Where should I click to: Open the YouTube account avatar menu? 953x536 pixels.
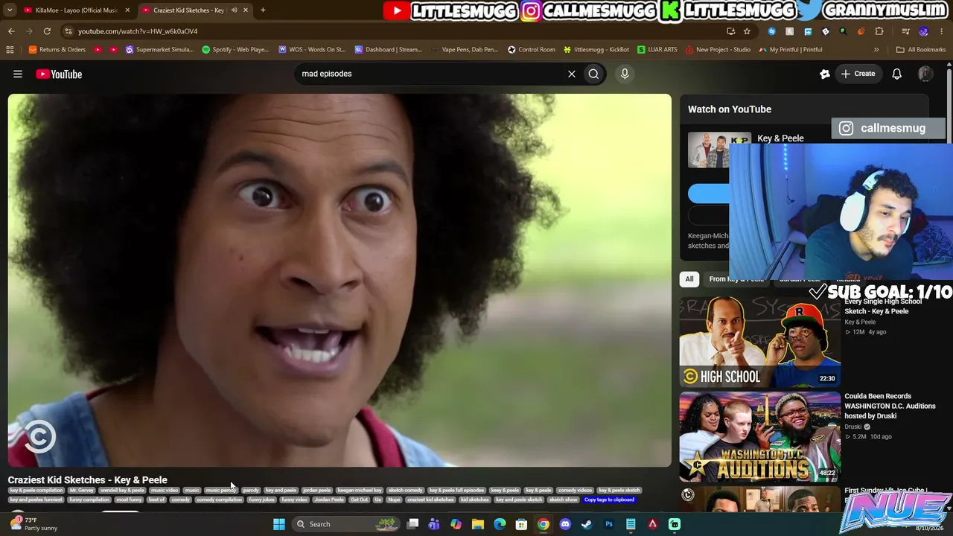[925, 74]
